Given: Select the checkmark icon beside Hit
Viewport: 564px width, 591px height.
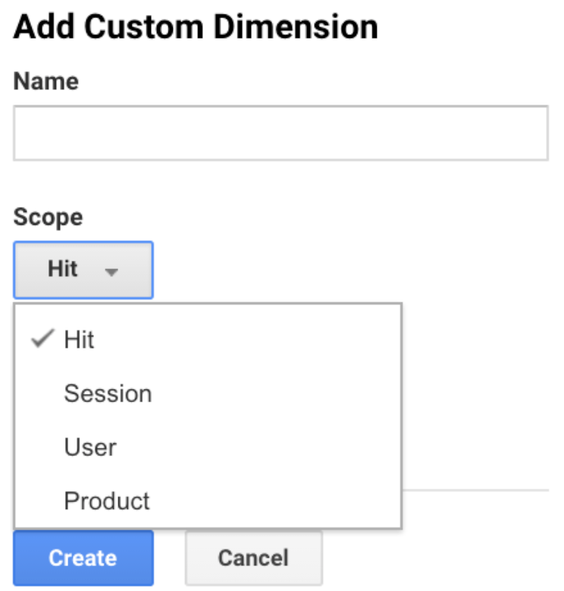Looking at the screenshot, I should tap(42, 339).
